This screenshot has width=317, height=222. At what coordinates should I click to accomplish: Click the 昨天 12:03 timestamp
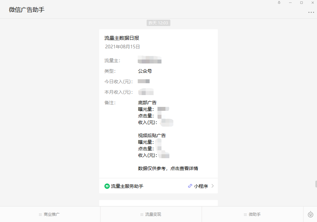[158, 23]
